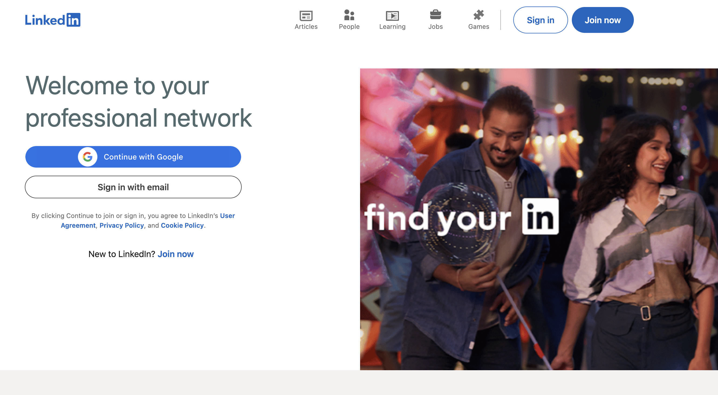Open the Learning video icon
Screen dimensions: 718x395
click(392, 16)
